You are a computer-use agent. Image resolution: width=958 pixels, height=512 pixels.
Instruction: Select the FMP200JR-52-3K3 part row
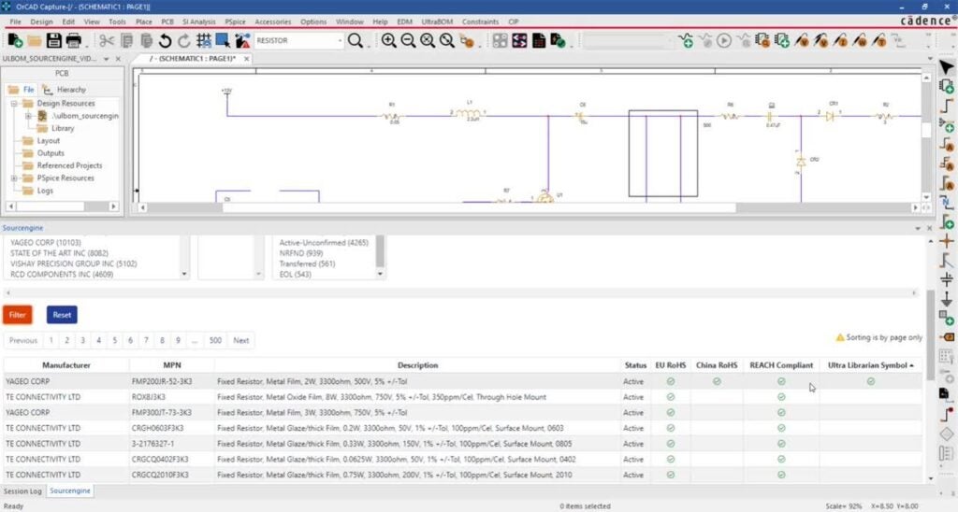[462, 381]
